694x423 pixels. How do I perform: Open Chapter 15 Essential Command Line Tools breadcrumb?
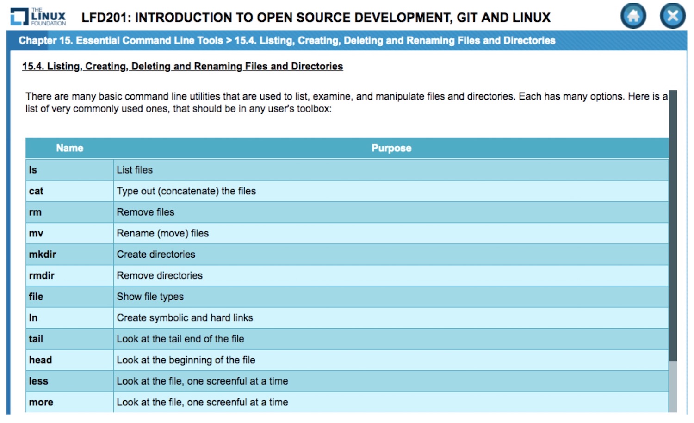(x=121, y=41)
